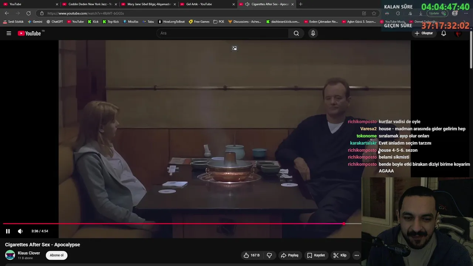Click the red progress bar scrubber dot
Viewport: 473px width, 266px height.
pyautogui.click(x=344, y=224)
